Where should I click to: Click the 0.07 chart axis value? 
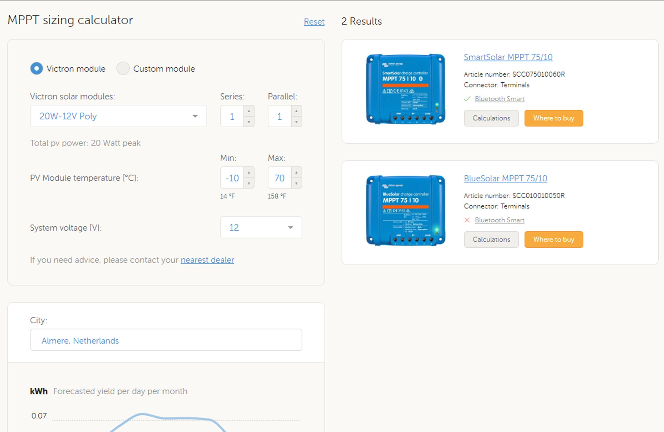(x=39, y=416)
